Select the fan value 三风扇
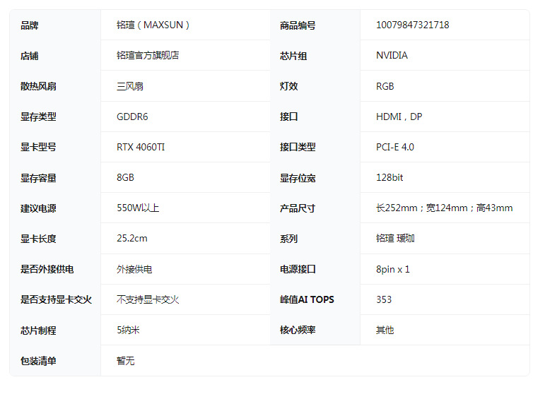 (x=130, y=86)
